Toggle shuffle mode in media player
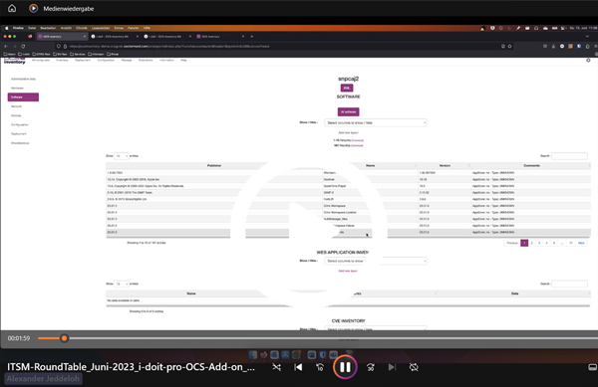This screenshot has height=387, width=598. click(277, 367)
